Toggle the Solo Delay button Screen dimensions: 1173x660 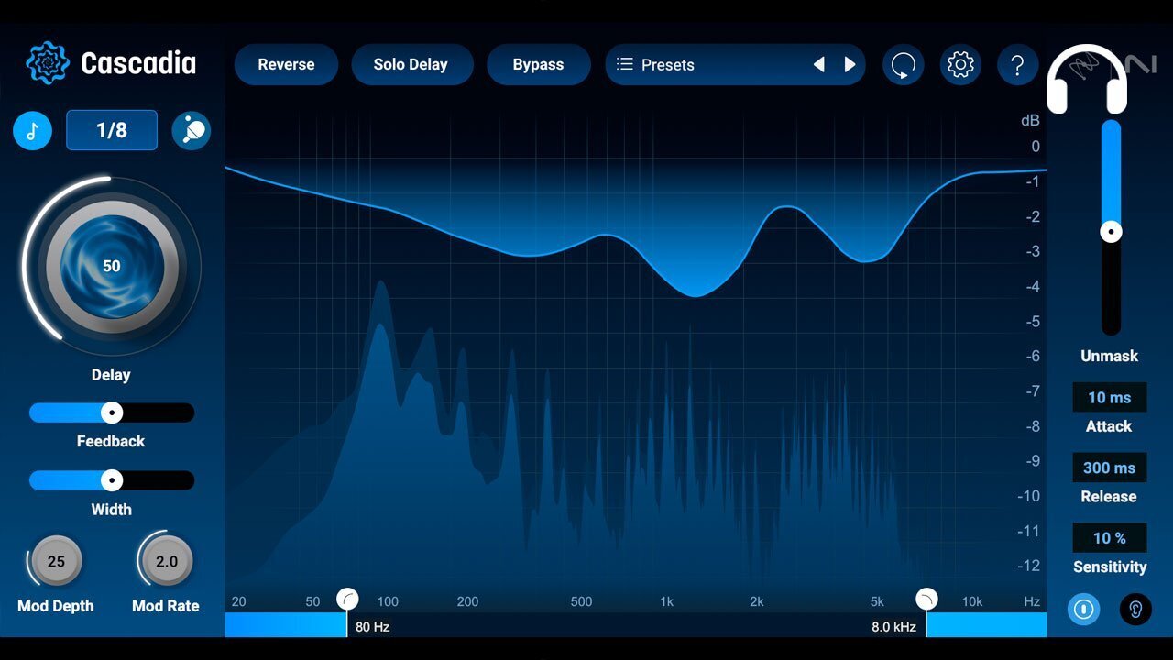point(411,64)
